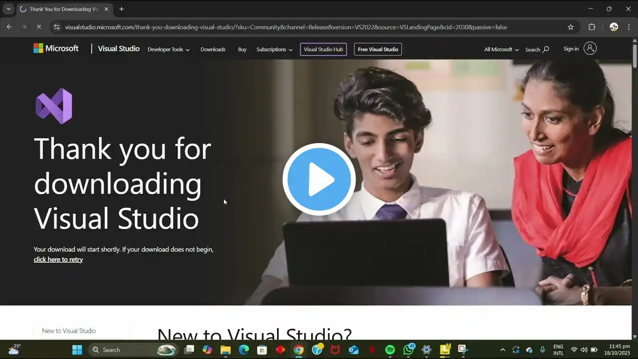This screenshot has width=638, height=359.
Task: Stop loading the page
Action: [x=39, y=27]
